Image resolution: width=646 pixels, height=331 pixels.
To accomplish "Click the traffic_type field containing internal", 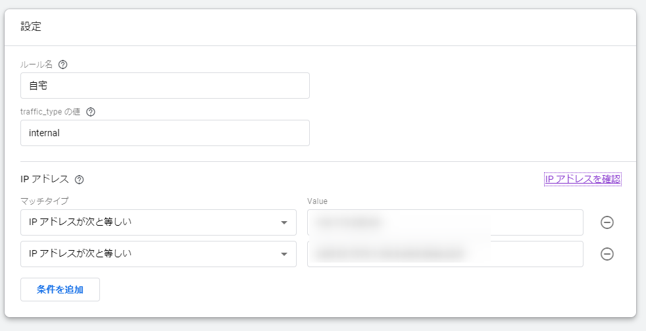I will (x=165, y=133).
